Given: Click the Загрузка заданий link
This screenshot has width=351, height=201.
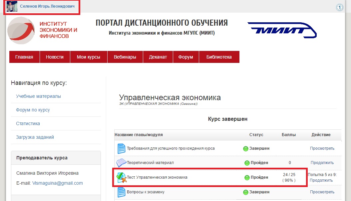Looking at the screenshot, I should [35, 137].
